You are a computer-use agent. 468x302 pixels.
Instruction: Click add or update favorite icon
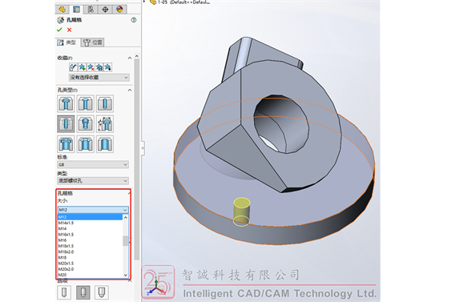82,67
